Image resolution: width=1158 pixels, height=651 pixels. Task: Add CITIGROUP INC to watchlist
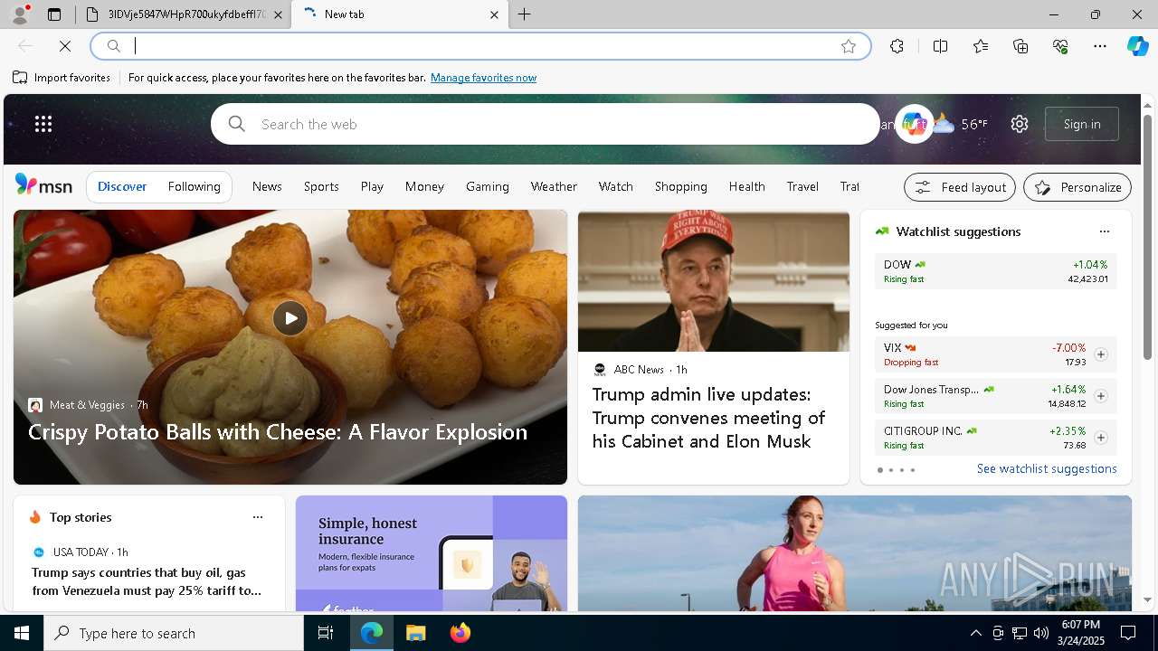pyautogui.click(x=1100, y=438)
